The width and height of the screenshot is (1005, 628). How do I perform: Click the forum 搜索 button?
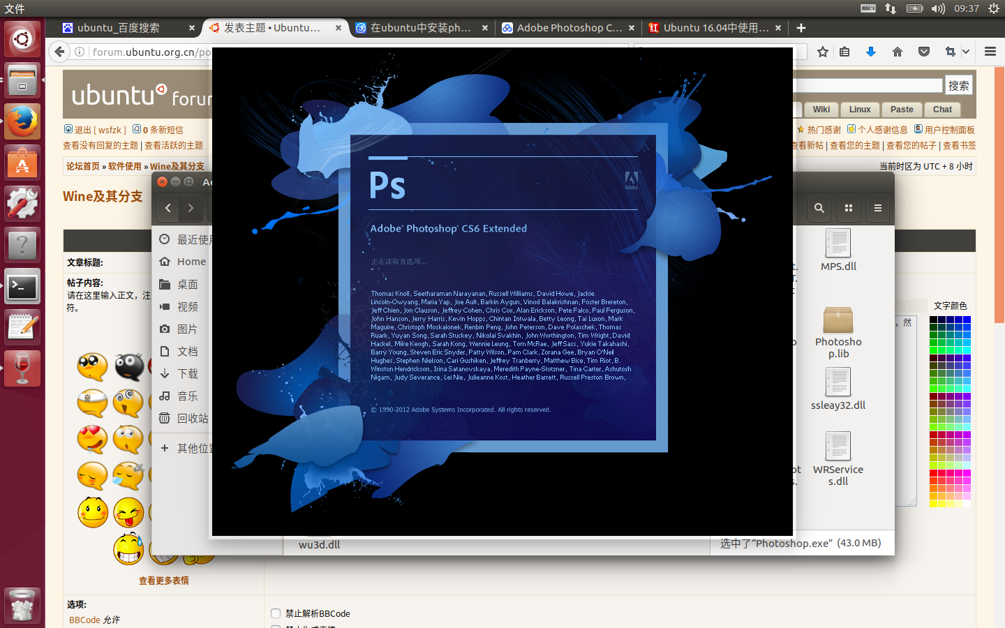click(x=958, y=85)
